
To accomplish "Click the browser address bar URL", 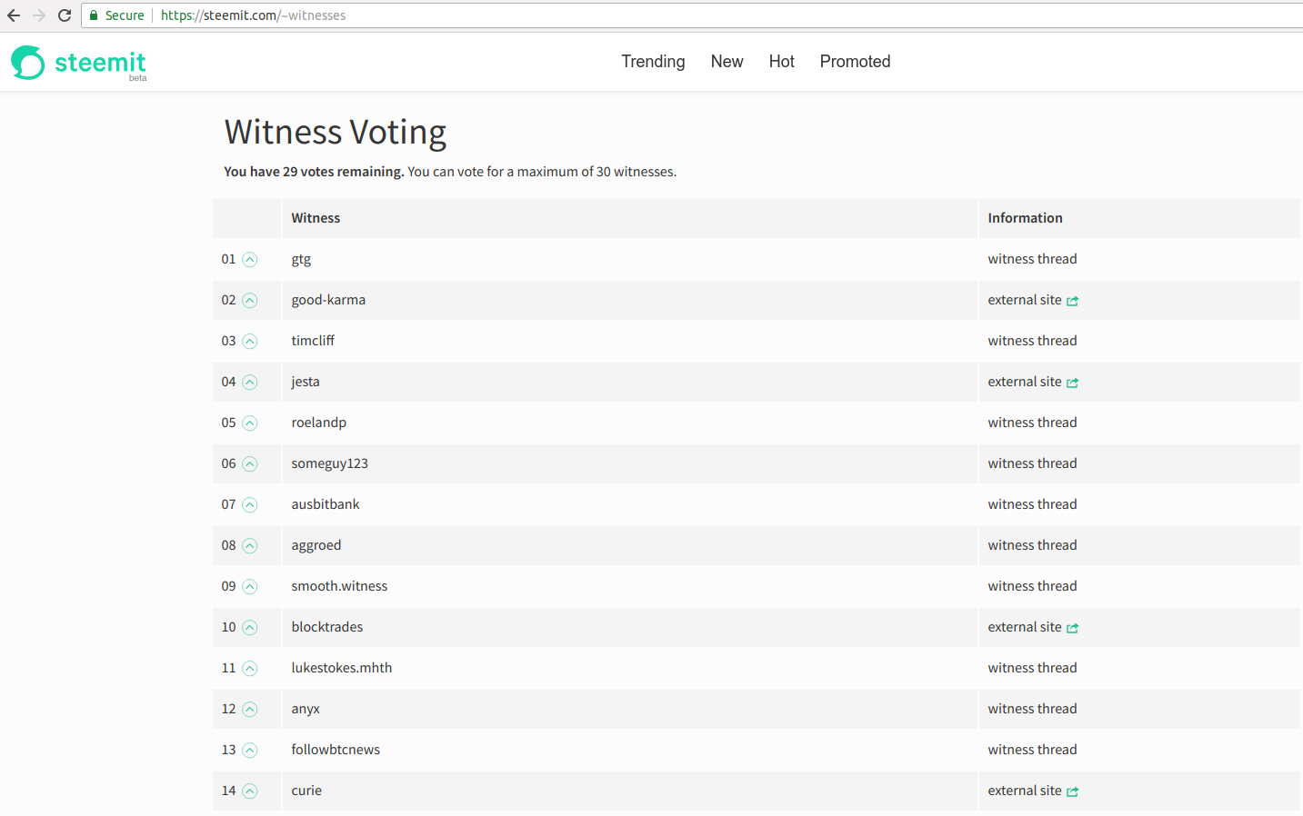I will click(253, 15).
